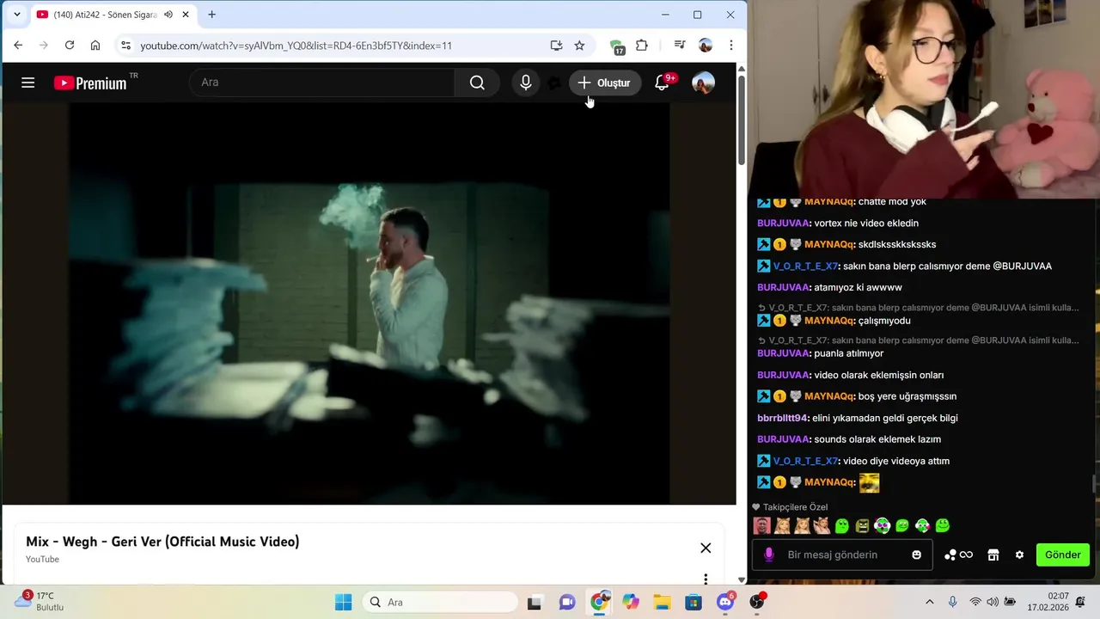Open Windows Start menu

pyautogui.click(x=343, y=602)
